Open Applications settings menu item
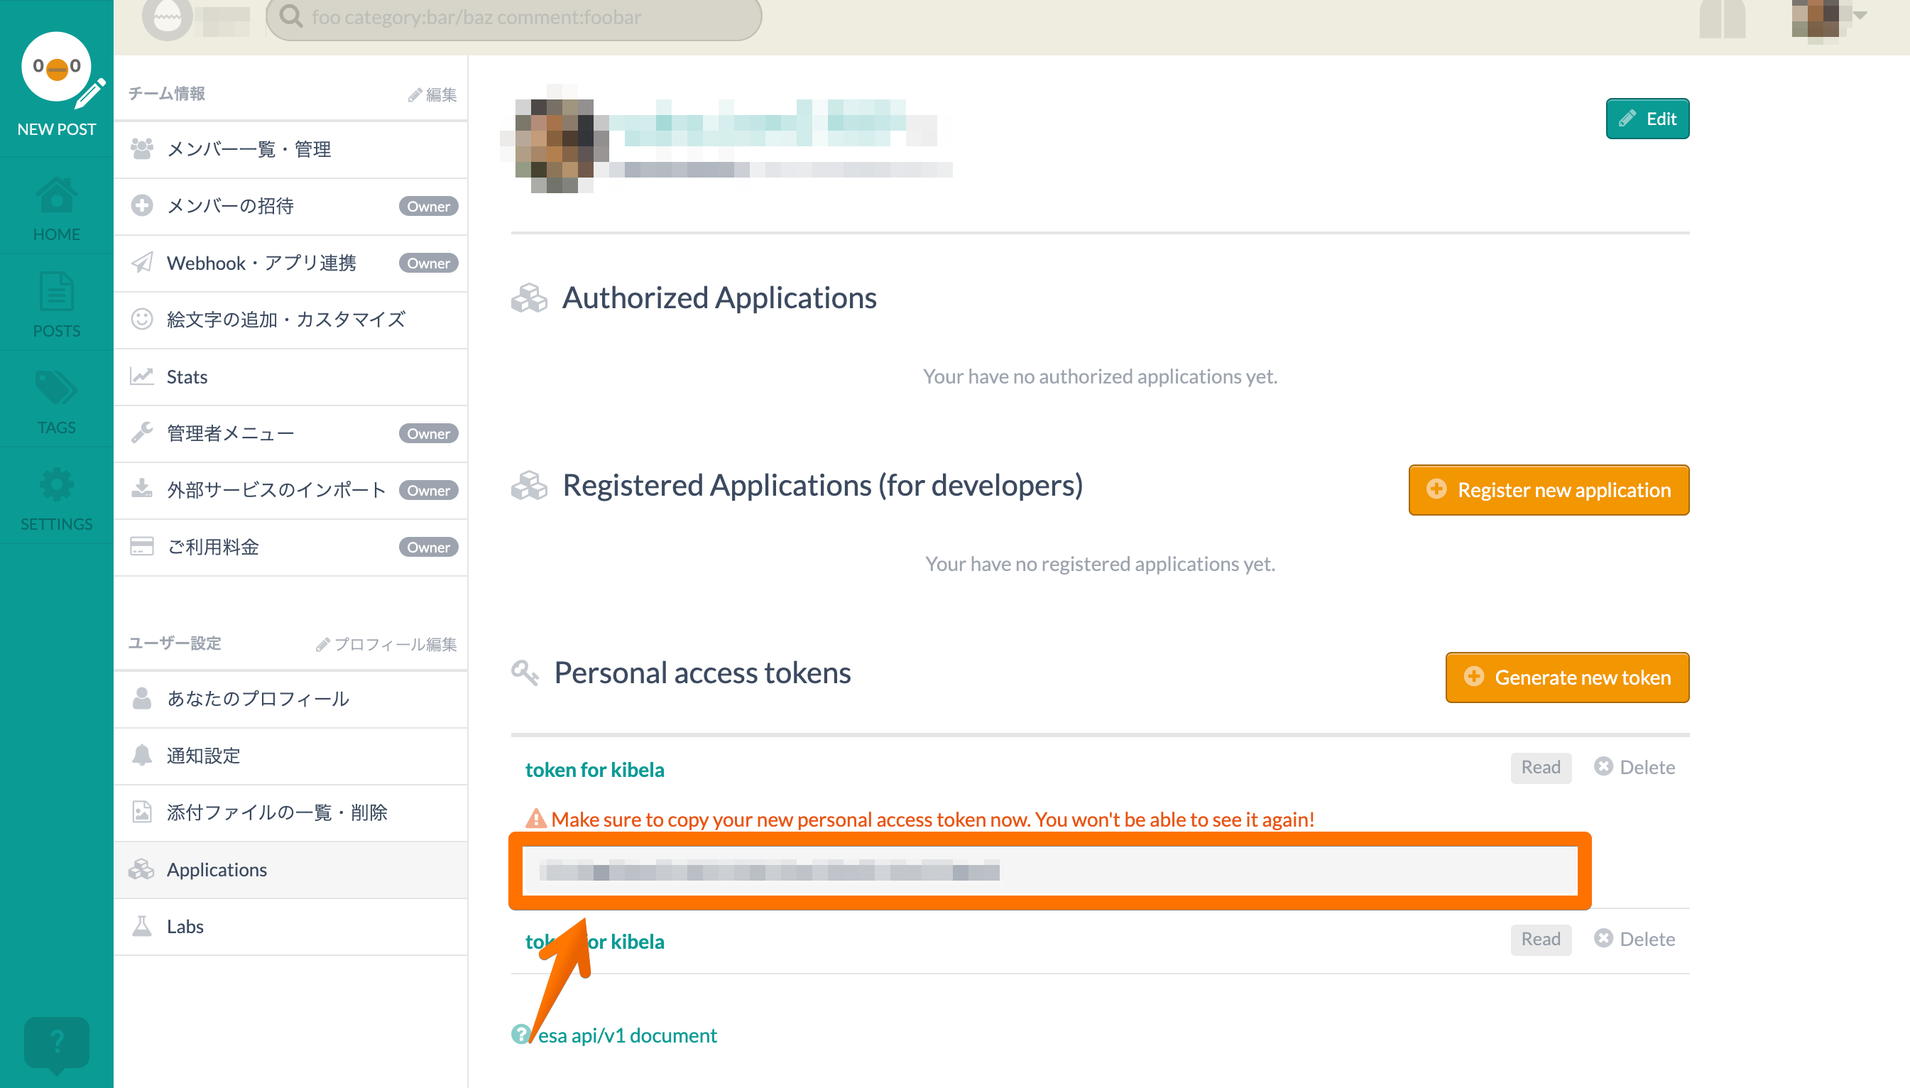The height and width of the screenshot is (1088, 1910). click(x=217, y=870)
